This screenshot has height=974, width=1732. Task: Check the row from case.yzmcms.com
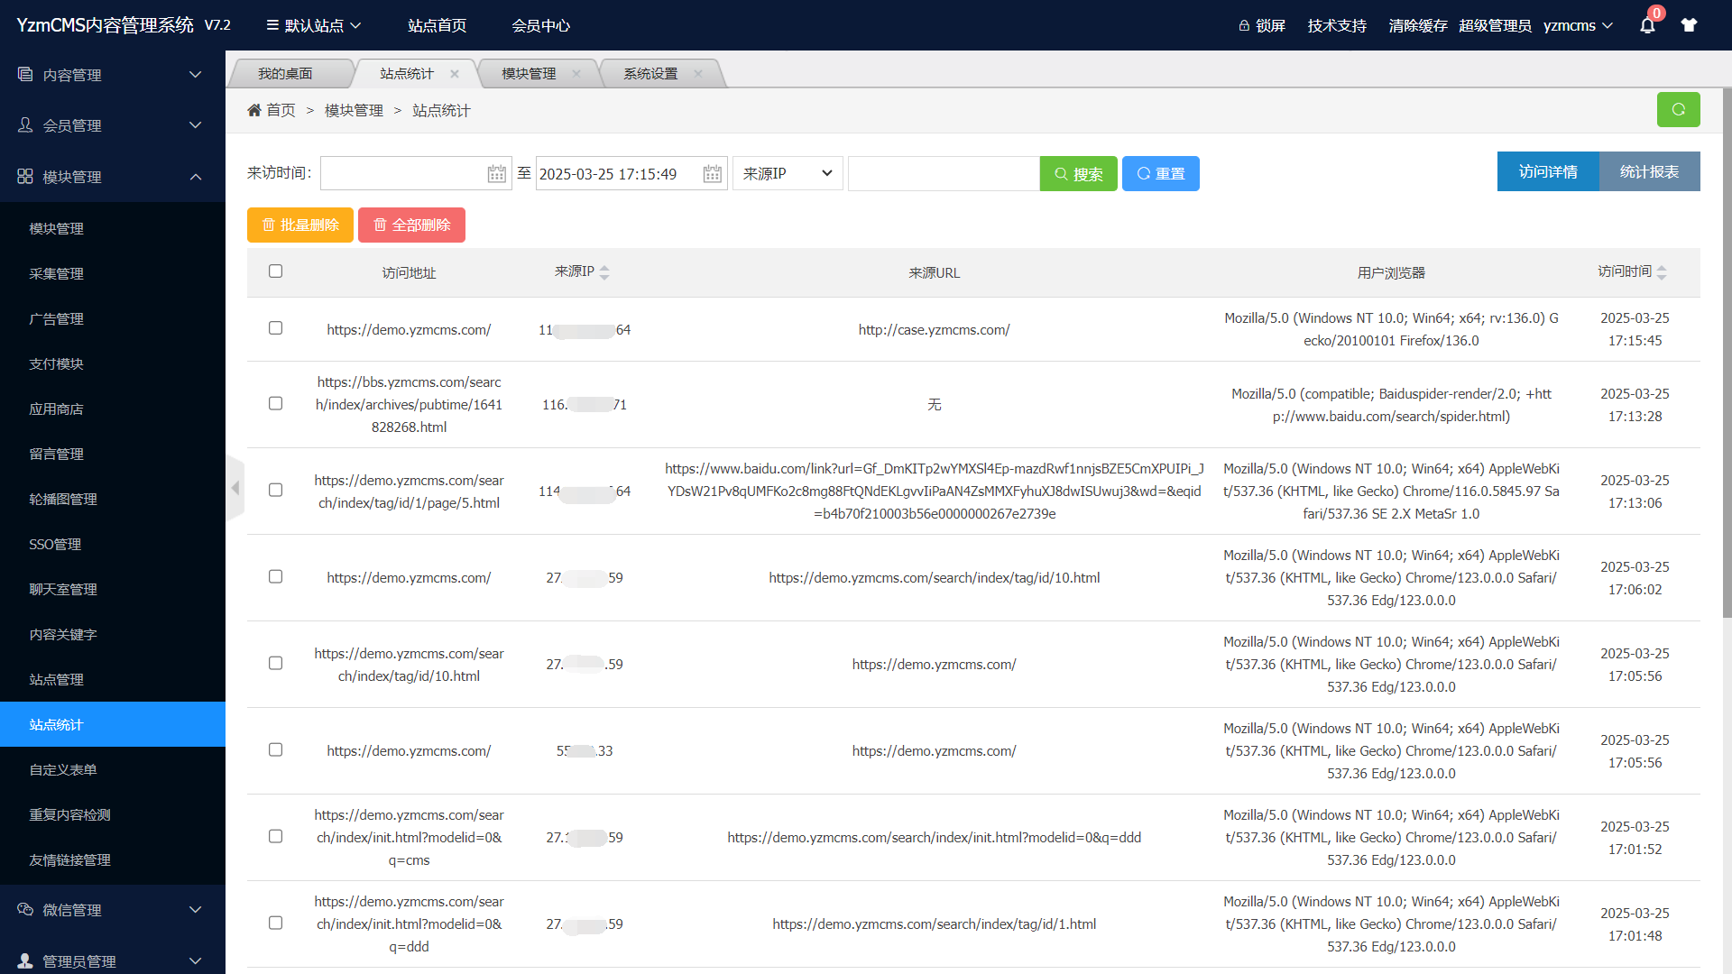[275, 328]
